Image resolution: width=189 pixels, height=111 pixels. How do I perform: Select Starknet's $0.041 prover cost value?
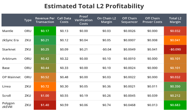(152, 49)
